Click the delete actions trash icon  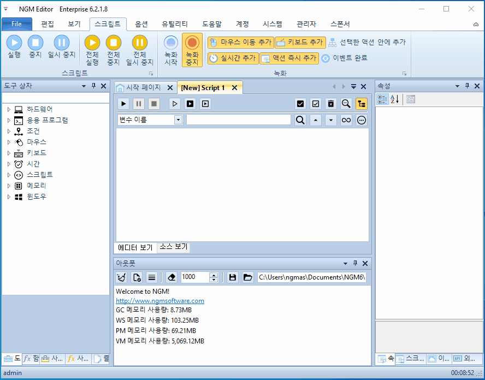[330, 104]
